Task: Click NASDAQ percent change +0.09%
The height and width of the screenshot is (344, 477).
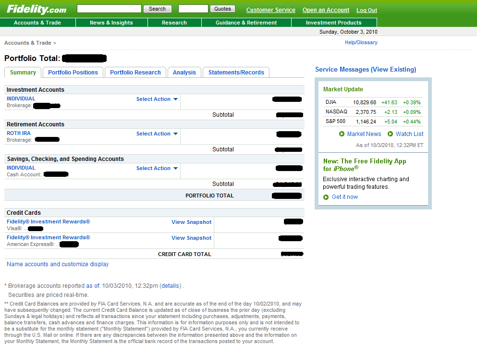Action: click(412, 112)
